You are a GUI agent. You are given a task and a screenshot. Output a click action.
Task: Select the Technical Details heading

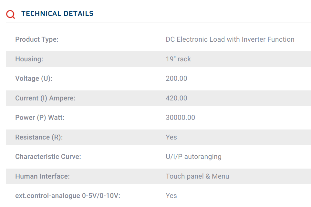coord(57,14)
